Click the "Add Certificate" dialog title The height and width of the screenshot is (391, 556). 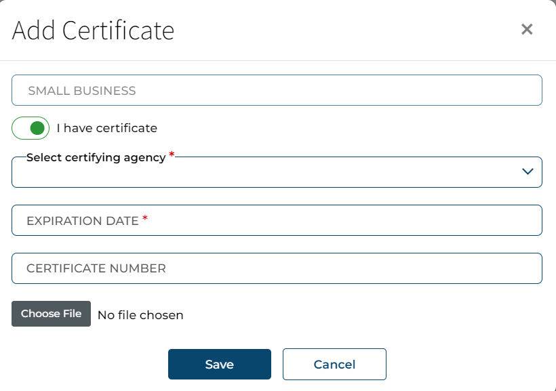(93, 30)
